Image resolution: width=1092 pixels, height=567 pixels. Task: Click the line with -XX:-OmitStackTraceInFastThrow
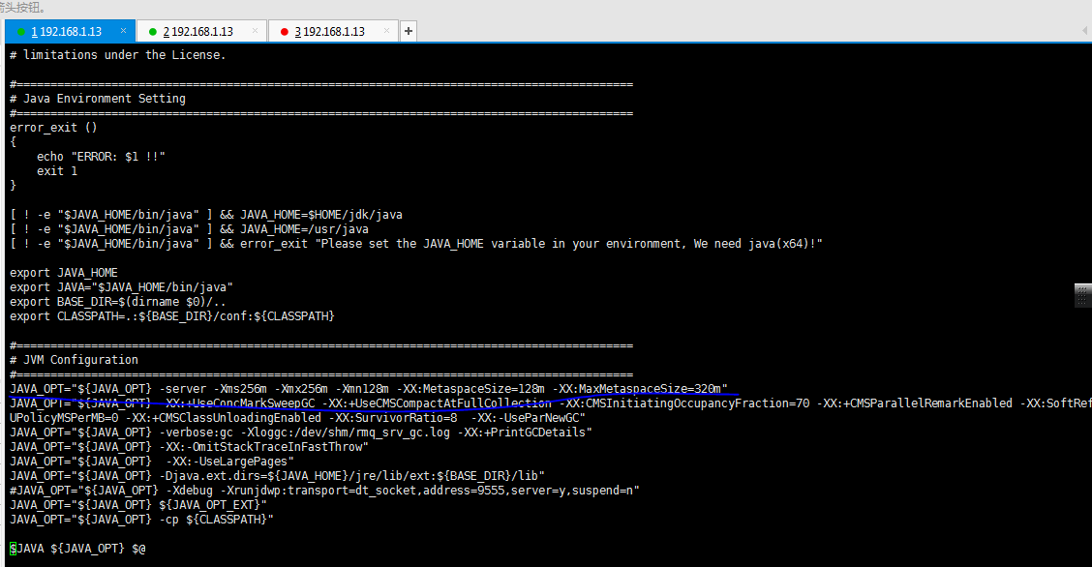[x=189, y=447]
